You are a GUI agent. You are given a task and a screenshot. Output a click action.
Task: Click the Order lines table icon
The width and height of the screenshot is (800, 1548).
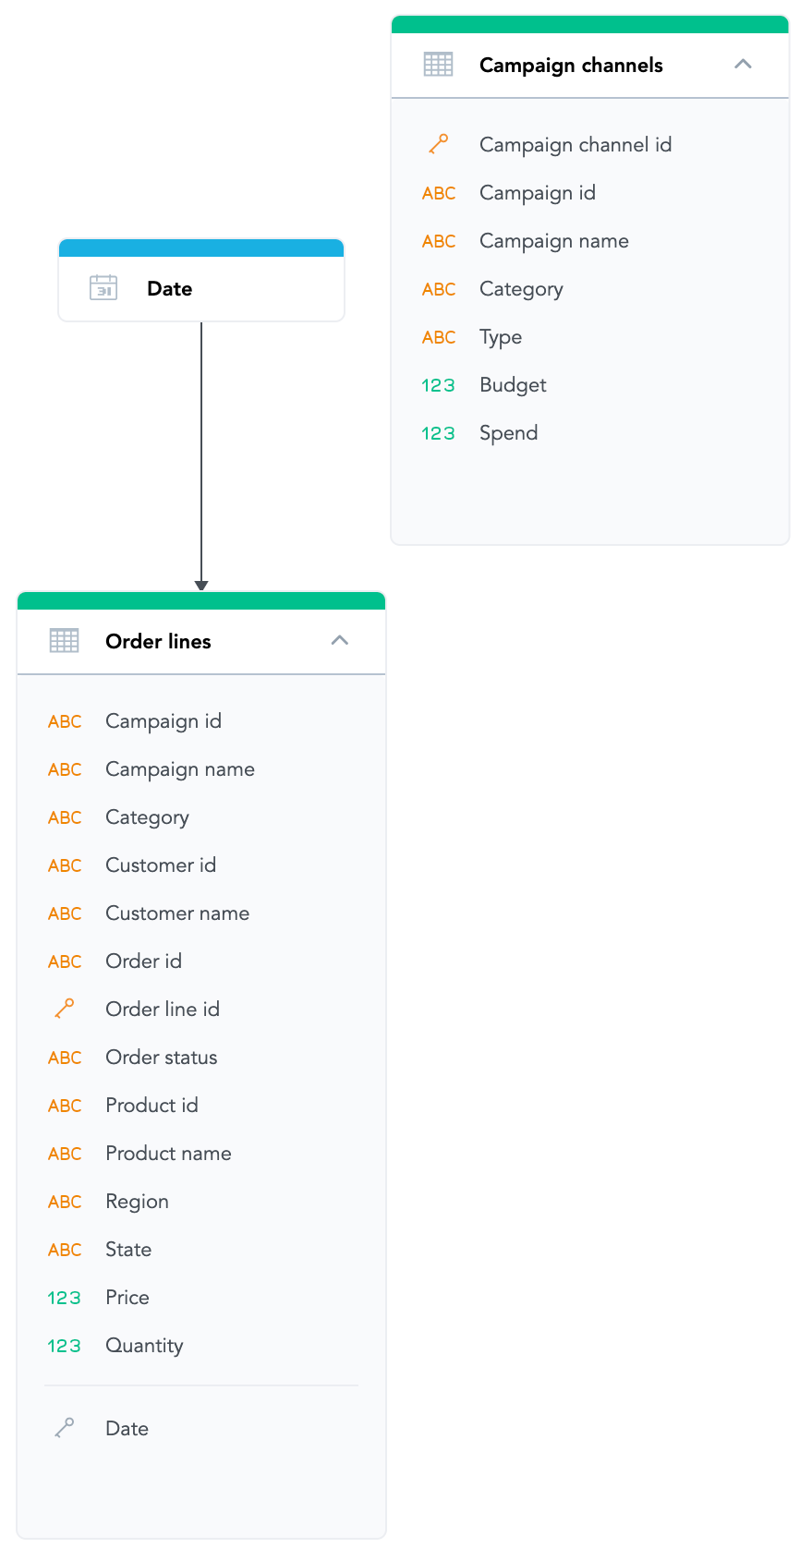(64, 641)
